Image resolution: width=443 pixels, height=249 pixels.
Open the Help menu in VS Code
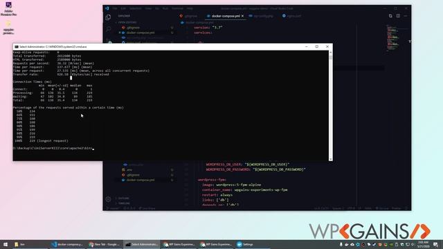(x=190, y=8)
